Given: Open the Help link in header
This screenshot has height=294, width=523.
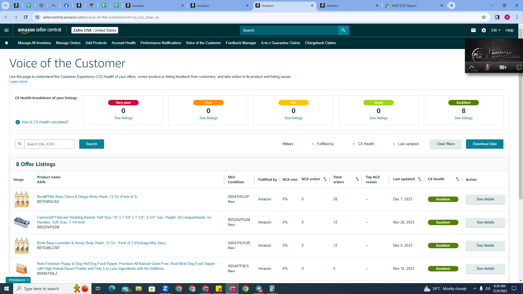Looking at the screenshot, I should (x=509, y=30).
